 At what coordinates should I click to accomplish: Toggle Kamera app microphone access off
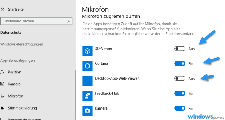pyautogui.click(x=180, y=108)
